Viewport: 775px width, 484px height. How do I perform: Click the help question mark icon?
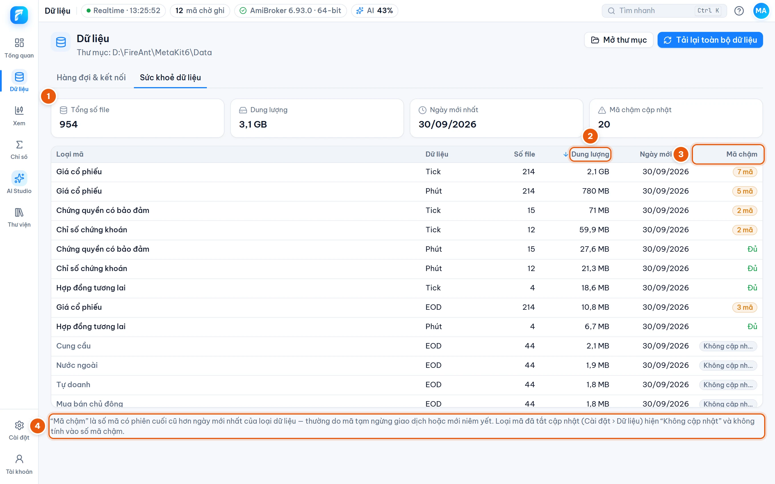pyautogui.click(x=739, y=11)
